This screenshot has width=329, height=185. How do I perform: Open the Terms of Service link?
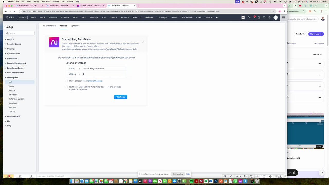[95, 81]
